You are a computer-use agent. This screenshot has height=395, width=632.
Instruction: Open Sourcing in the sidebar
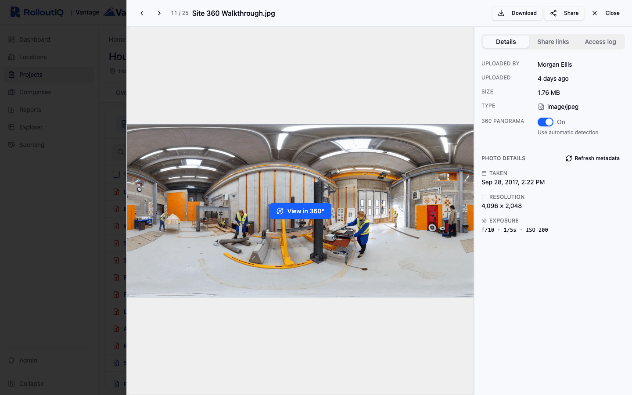pos(49,145)
